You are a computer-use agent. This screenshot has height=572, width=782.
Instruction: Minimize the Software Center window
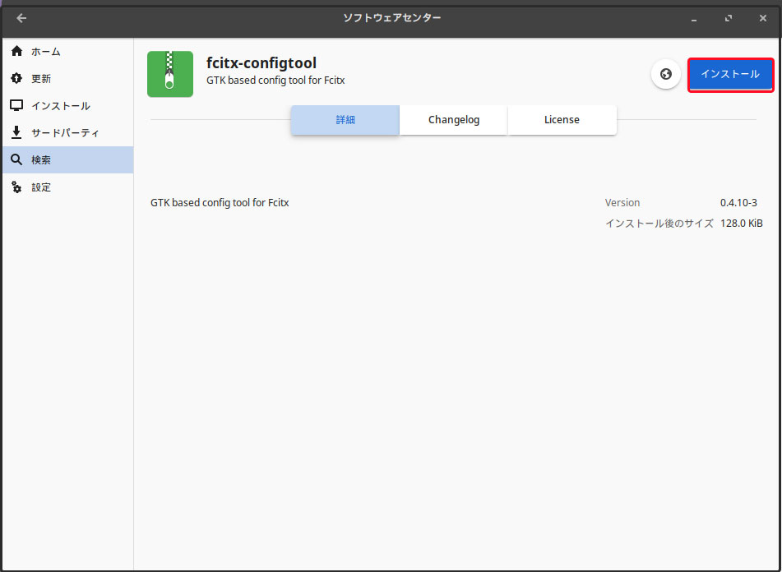[694, 18]
